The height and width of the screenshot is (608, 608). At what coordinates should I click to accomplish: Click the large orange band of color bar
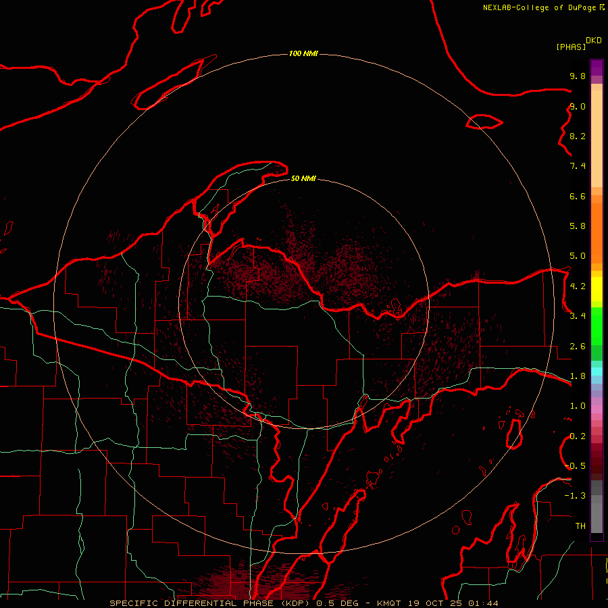tap(597, 233)
